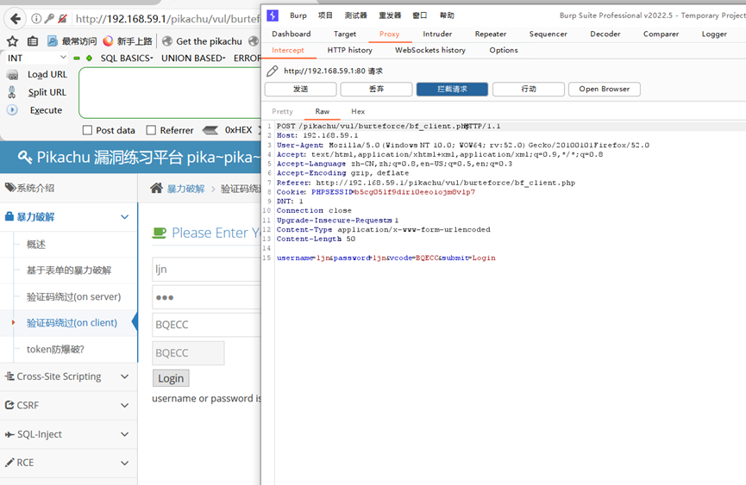Click Split URL in HackBar
Viewport: 746px width, 485px height.
coord(47,92)
